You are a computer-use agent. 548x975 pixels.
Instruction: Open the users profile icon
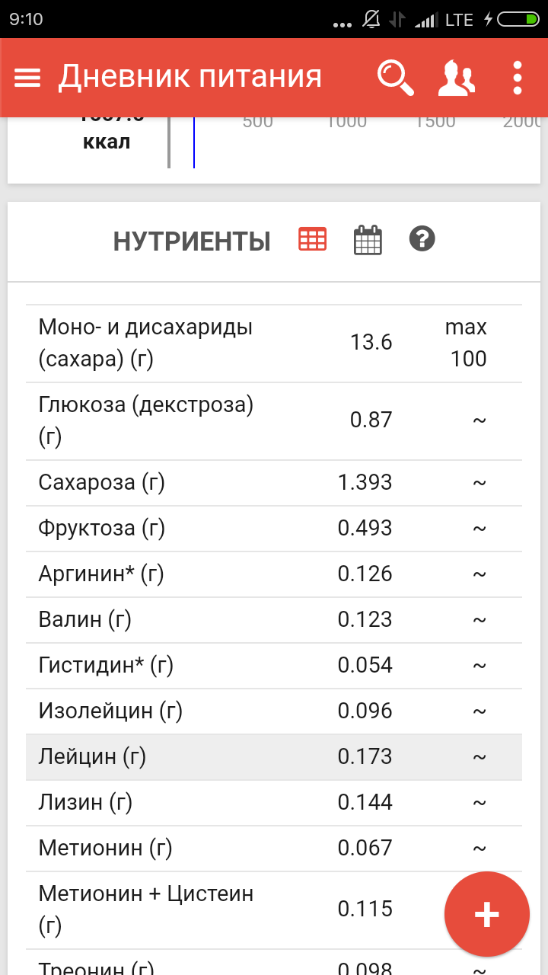pos(457,78)
